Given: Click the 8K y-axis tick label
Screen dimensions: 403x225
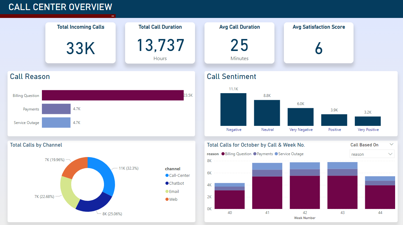Looking at the screenshot, I should click(209, 161).
